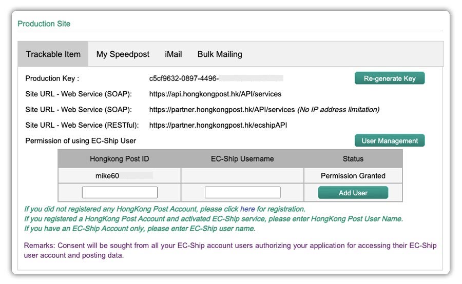Open User Management
The image size is (462, 284).
[390, 140]
